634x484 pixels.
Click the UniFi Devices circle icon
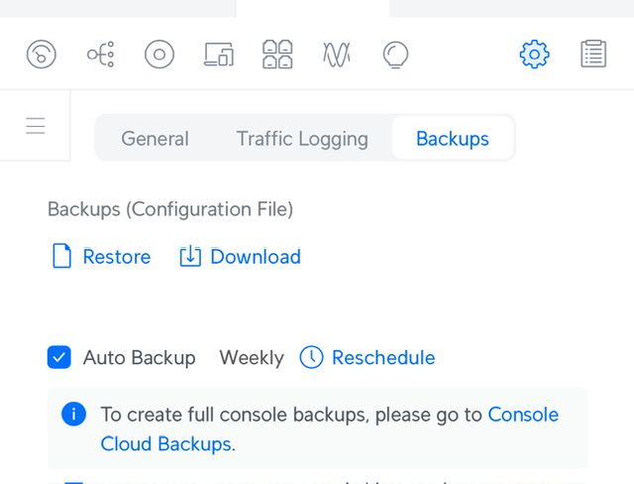[158, 54]
